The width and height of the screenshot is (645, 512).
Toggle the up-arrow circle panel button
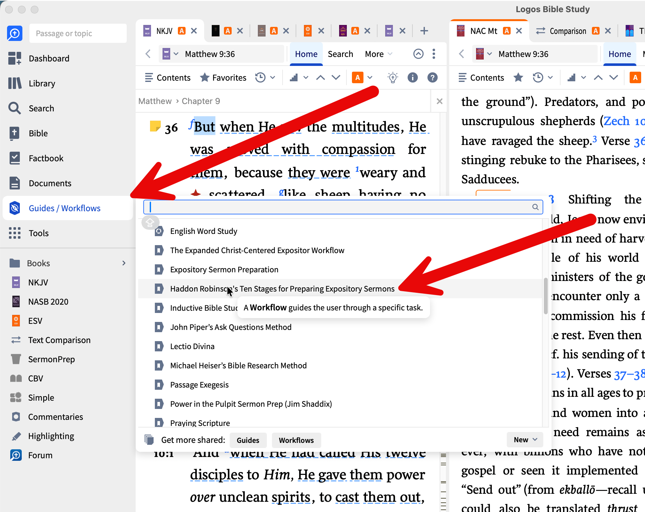(418, 54)
